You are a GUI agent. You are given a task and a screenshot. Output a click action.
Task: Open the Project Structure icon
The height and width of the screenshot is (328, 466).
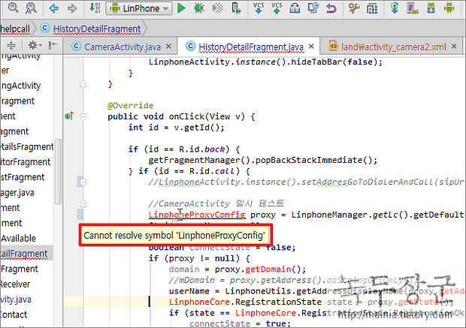[372, 8]
